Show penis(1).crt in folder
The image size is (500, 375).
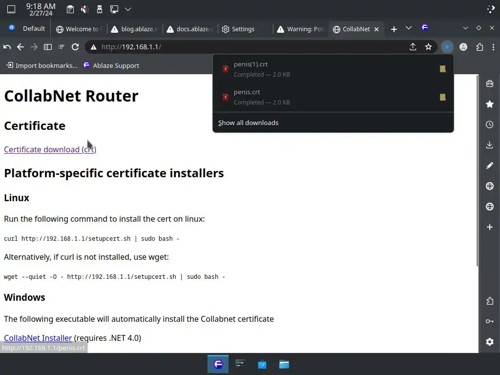[442, 69]
